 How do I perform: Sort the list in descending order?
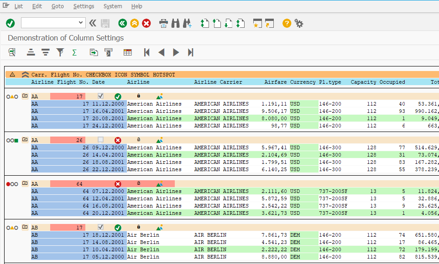point(45,52)
